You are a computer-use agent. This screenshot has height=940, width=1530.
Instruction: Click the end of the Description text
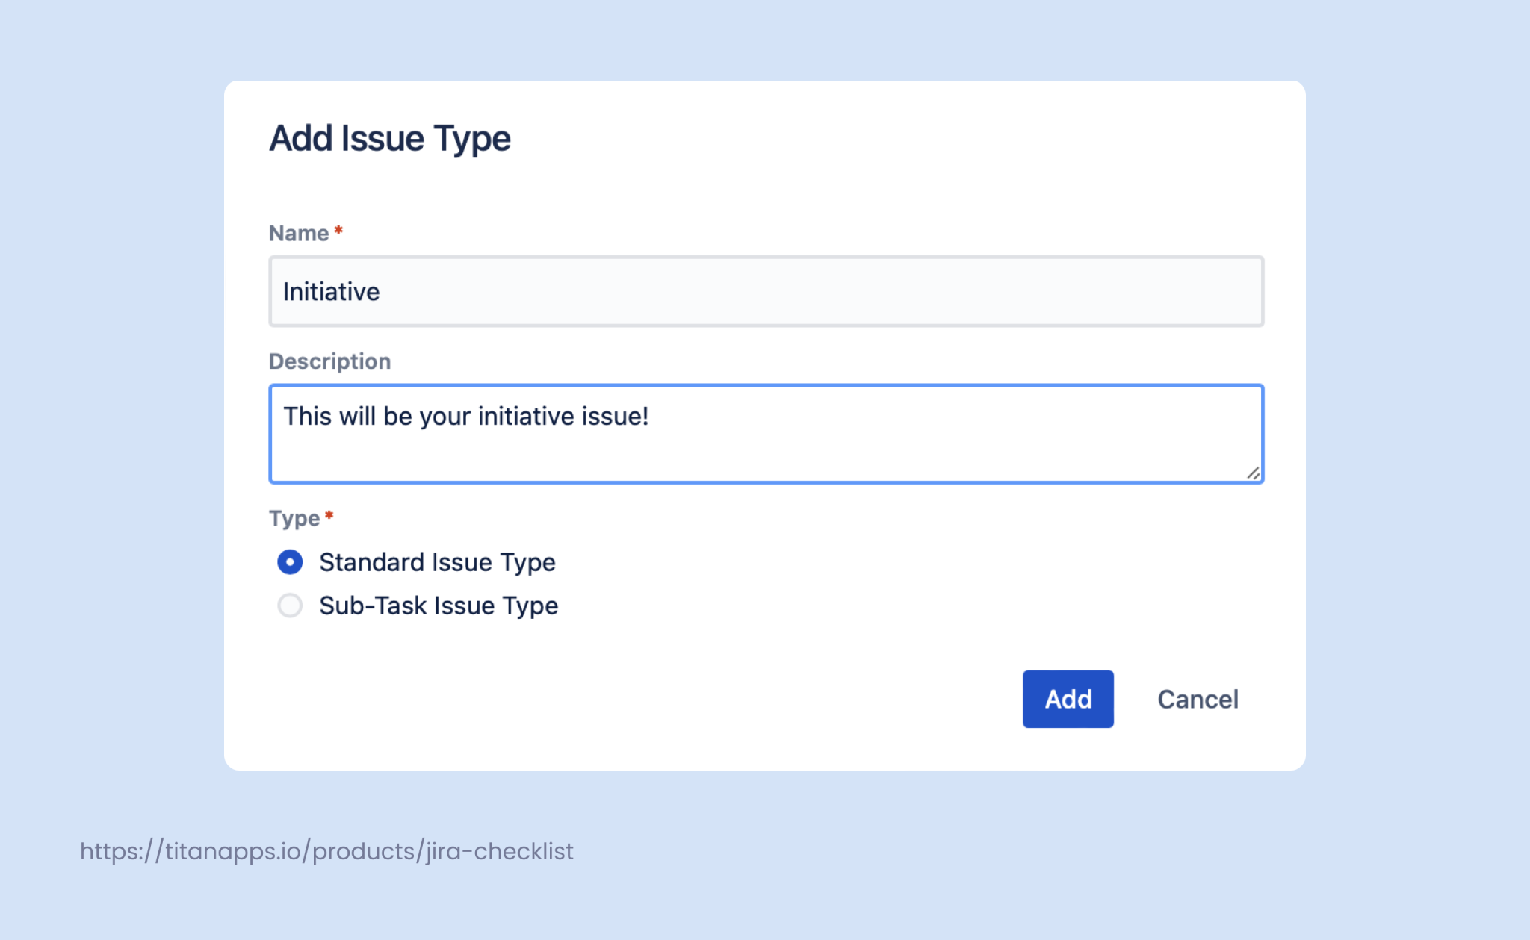click(649, 417)
